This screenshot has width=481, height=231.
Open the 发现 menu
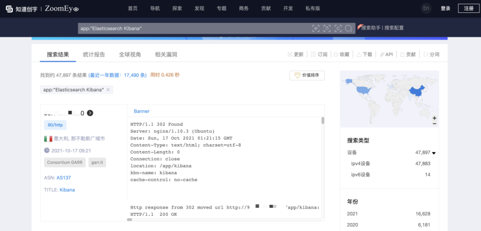pyautogui.click(x=199, y=8)
